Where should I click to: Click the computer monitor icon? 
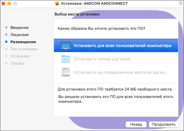click(66, 46)
